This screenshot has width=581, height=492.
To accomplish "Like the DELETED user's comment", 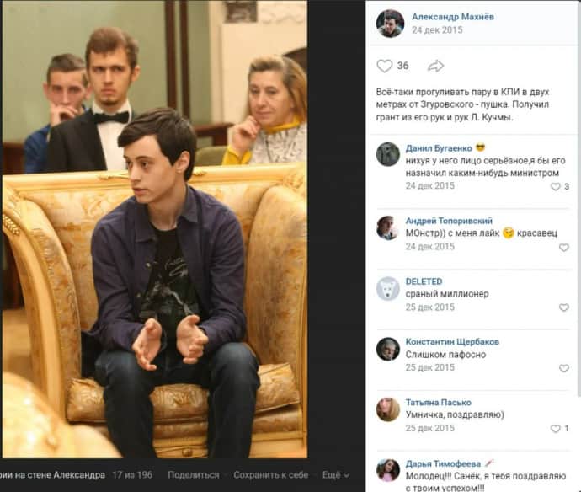I will (x=563, y=307).
